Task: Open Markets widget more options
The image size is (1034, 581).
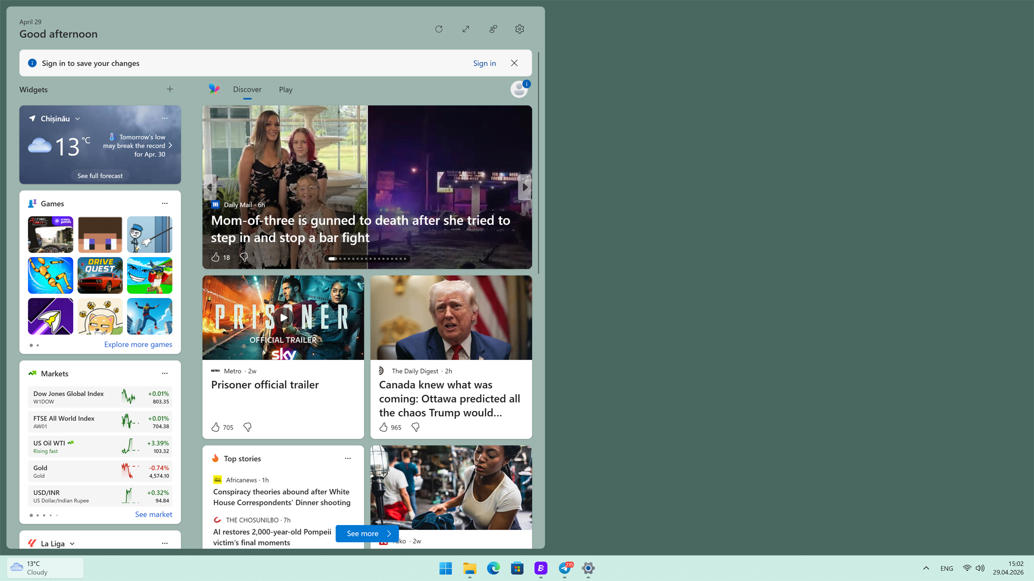Action: [x=165, y=373]
